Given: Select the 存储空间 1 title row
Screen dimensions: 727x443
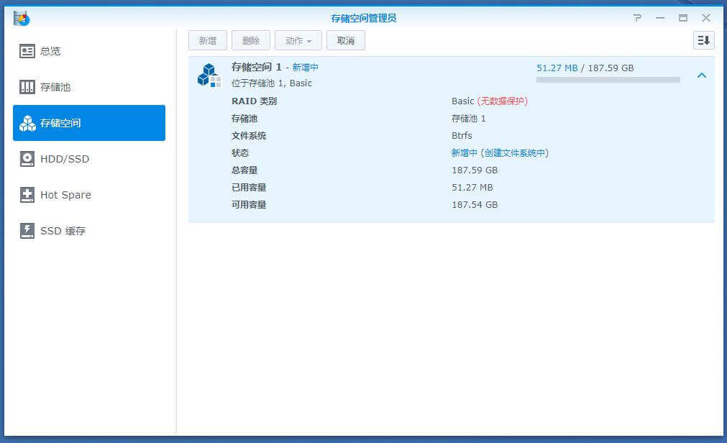Looking at the screenshot, I should tap(257, 67).
